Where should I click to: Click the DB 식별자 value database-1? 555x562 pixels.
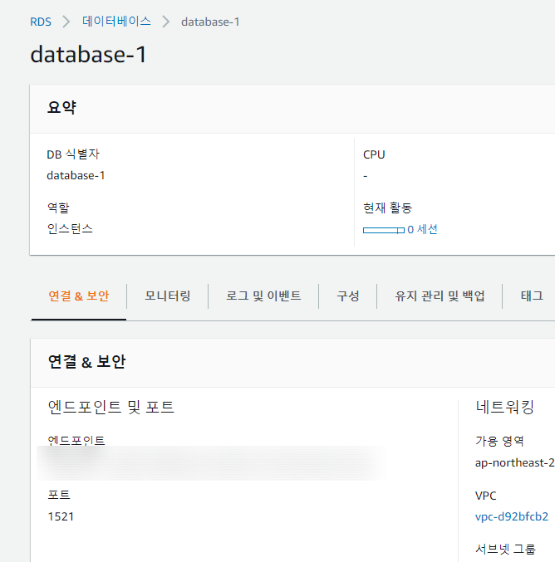click(76, 175)
